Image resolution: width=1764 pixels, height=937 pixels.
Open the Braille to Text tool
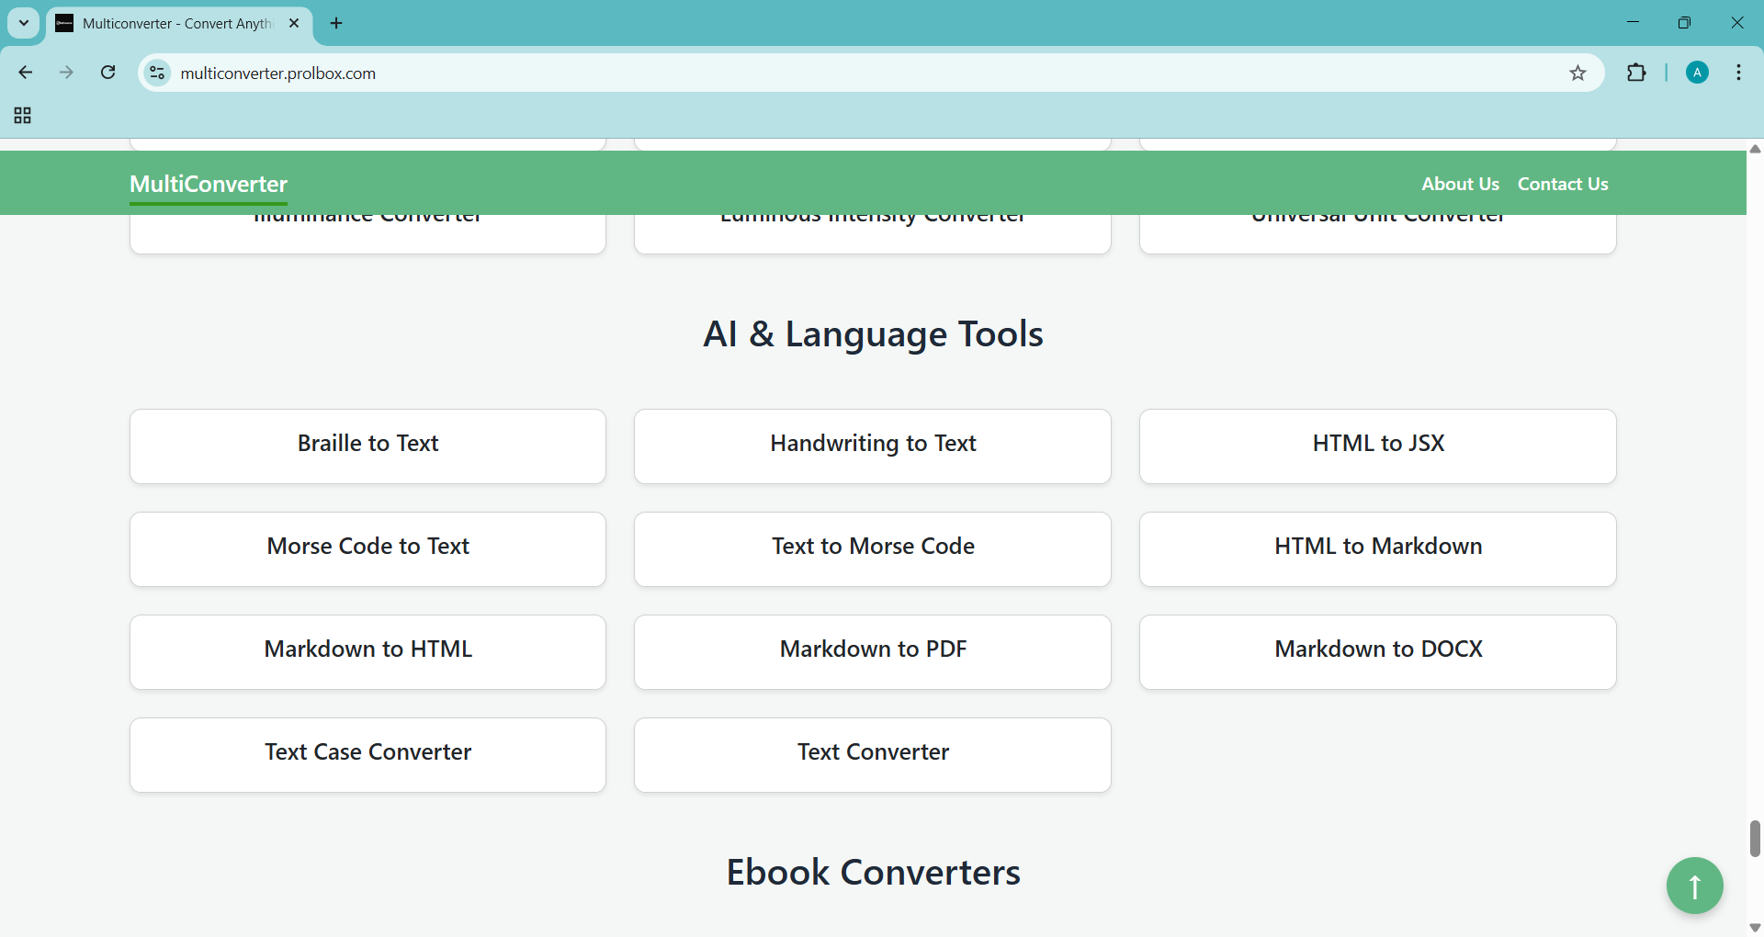coord(367,446)
